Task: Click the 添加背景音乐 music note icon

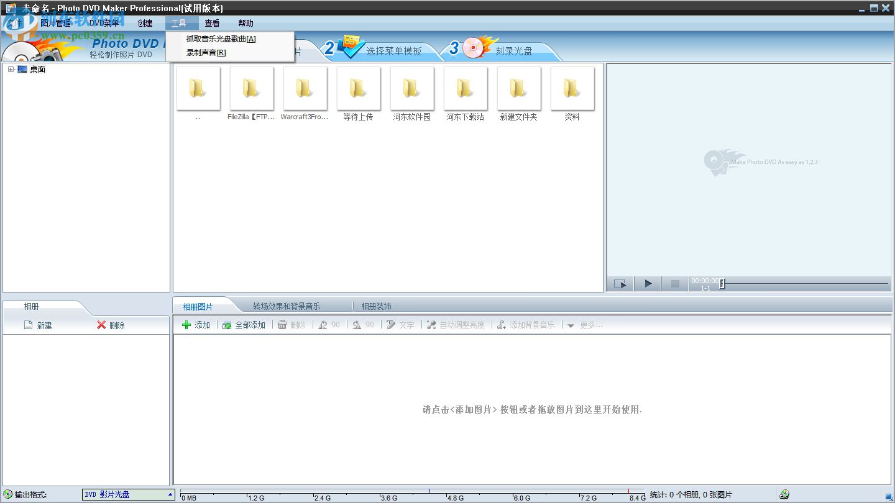Action: (501, 324)
